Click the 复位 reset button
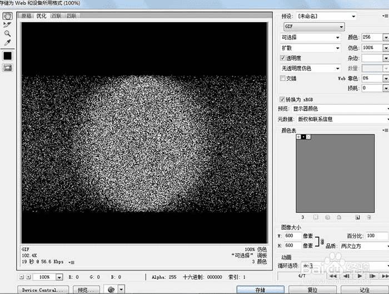 coord(312,290)
